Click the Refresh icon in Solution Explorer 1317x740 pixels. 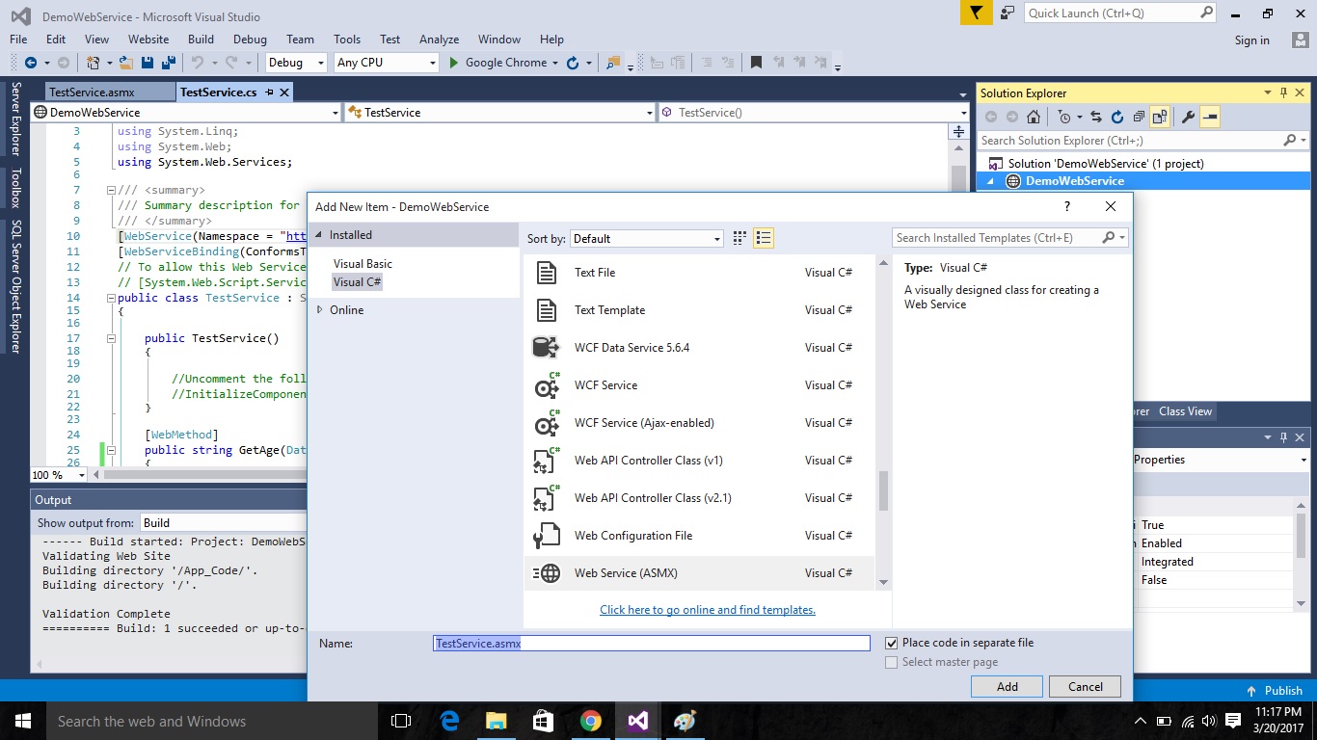point(1116,116)
